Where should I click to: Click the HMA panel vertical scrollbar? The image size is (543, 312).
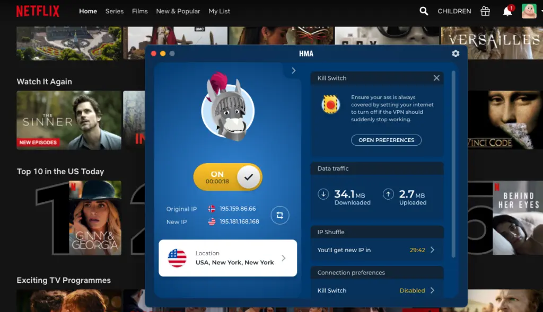coord(454,164)
